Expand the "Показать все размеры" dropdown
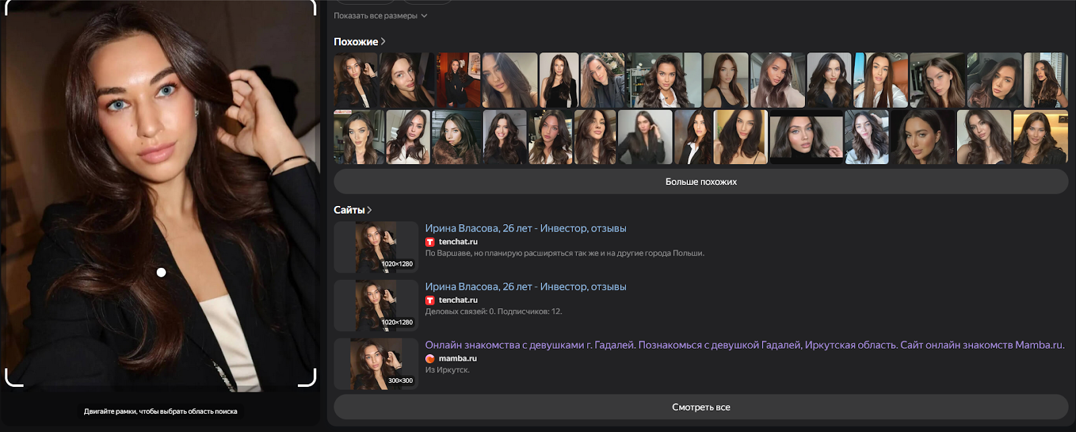The image size is (1076, 432). (381, 15)
